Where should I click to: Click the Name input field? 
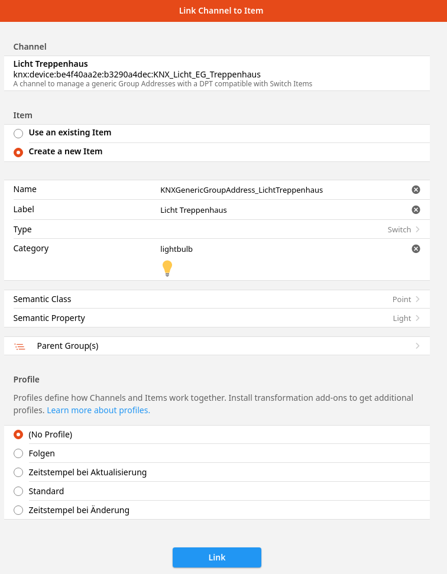(278, 190)
